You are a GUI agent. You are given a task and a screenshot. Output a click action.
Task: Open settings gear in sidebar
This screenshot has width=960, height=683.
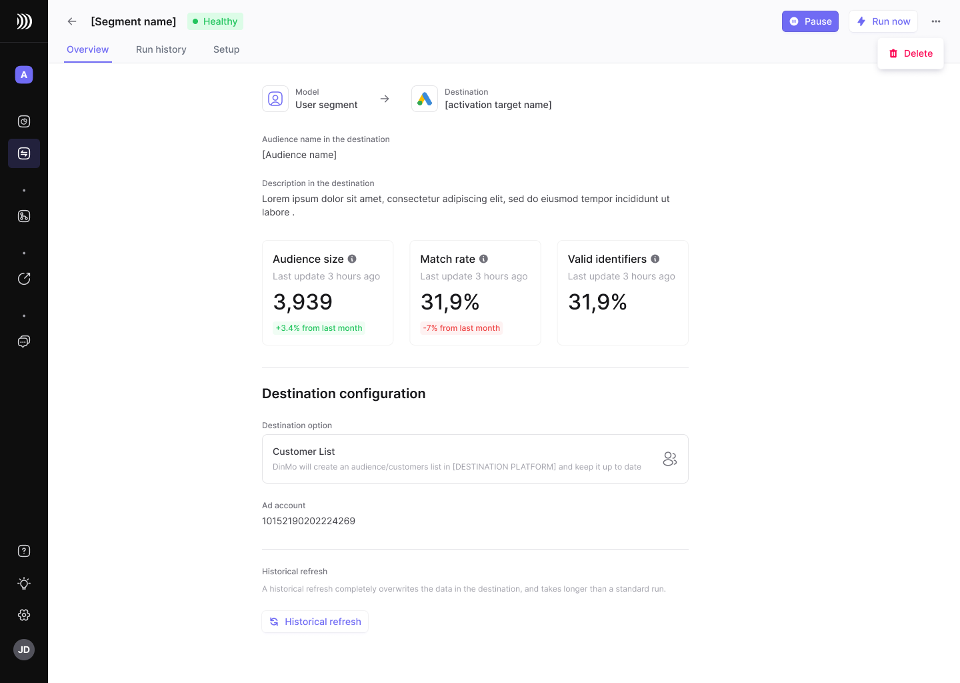(x=24, y=615)
